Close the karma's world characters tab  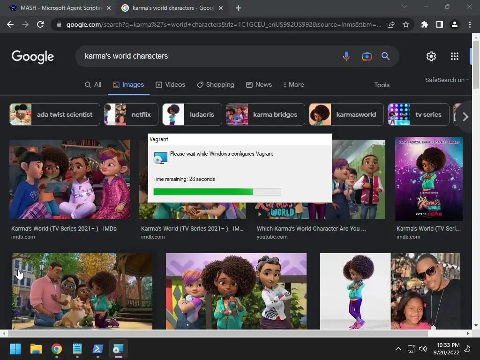[x=221, y=8]
